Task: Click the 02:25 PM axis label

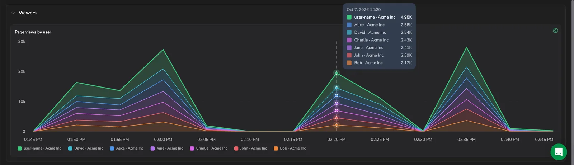Action: point(380,140)
